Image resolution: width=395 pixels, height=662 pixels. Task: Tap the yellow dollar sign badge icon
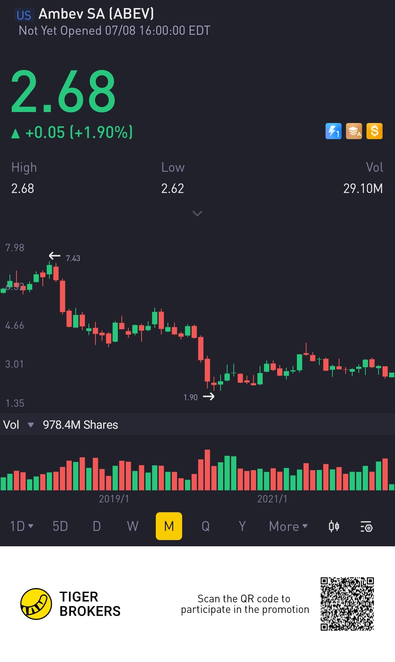375,131
